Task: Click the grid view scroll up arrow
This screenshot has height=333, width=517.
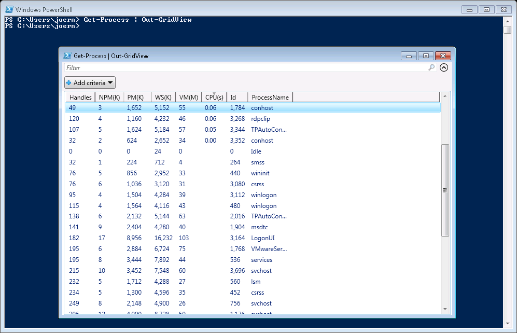Action: (445, 96)
